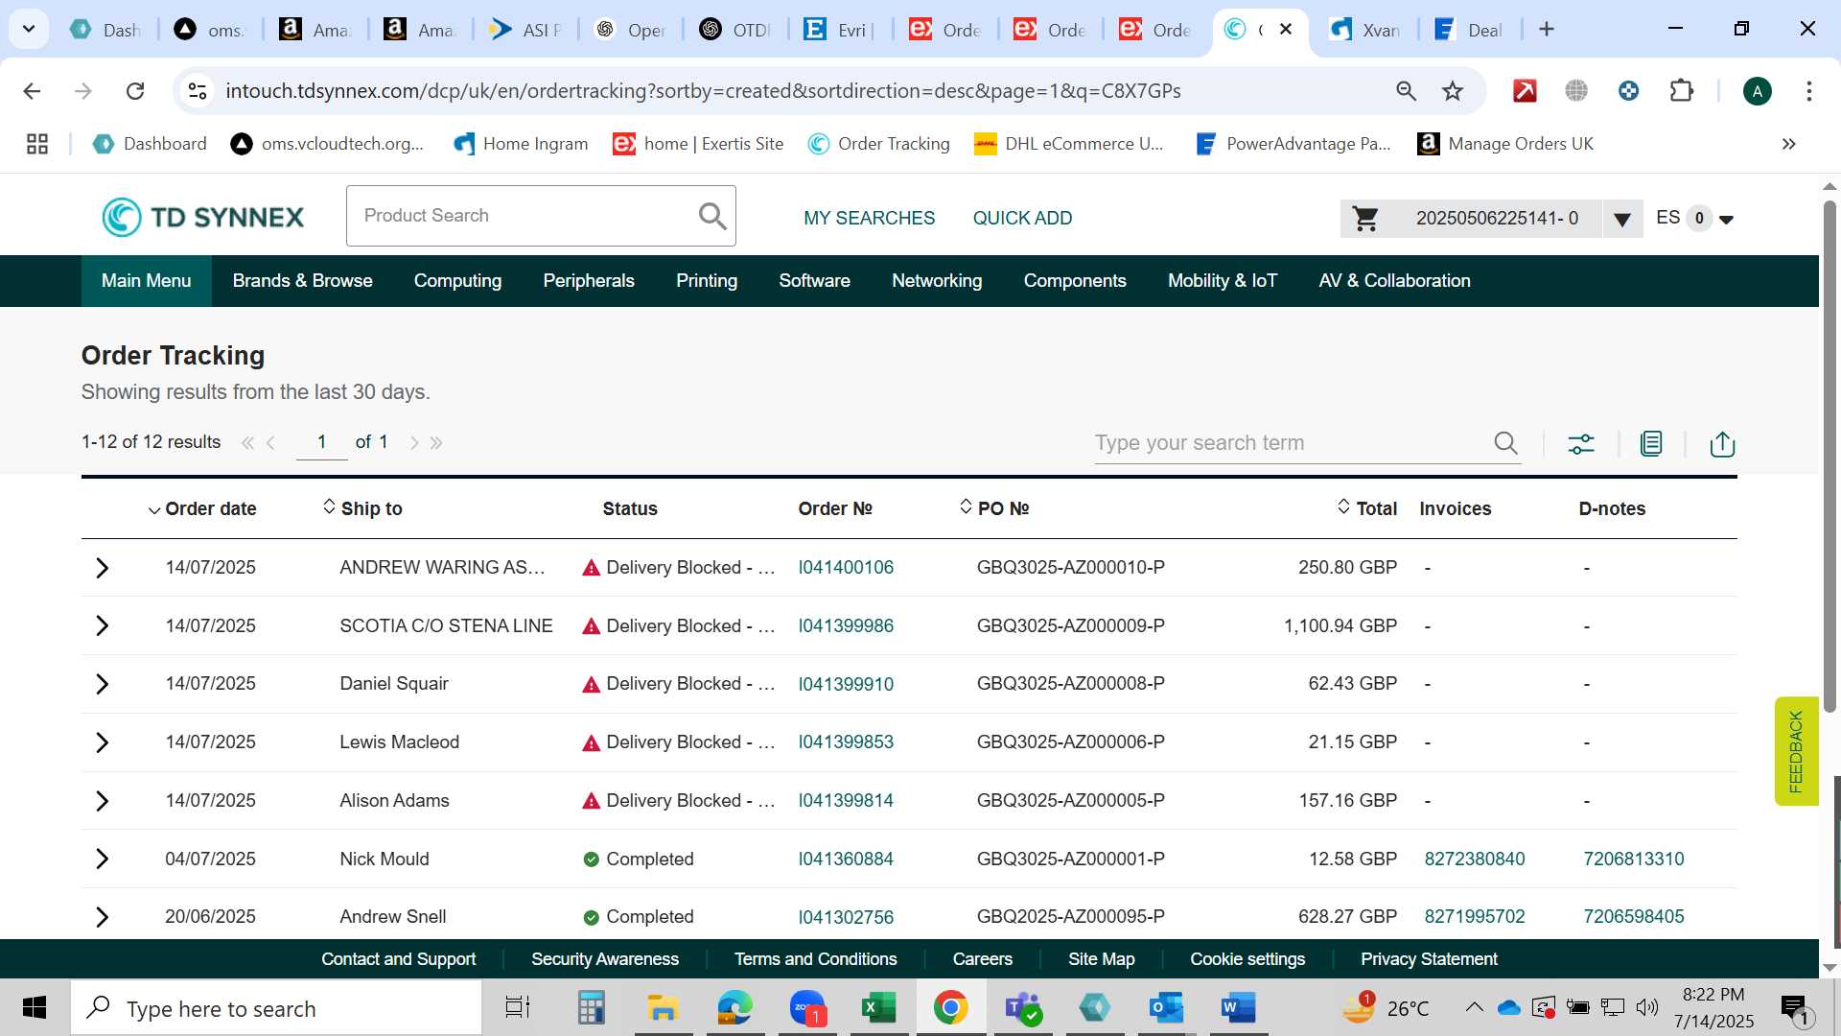Reload the page

pos(135,91)
